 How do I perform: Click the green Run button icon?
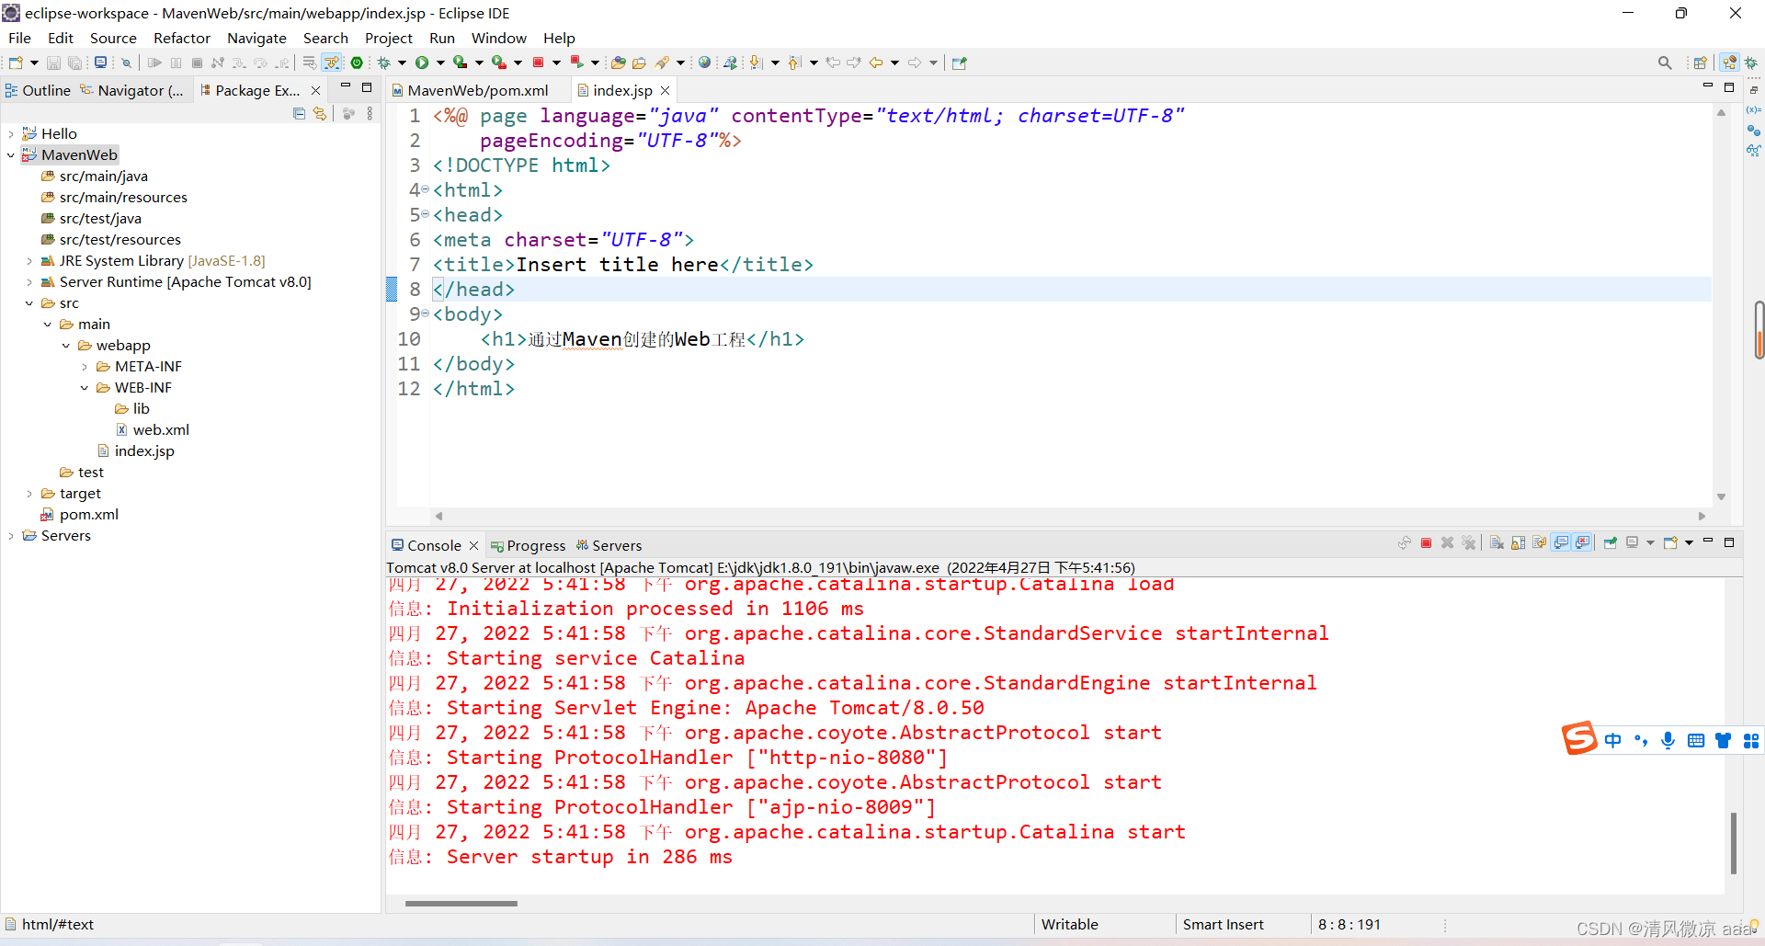422,63
